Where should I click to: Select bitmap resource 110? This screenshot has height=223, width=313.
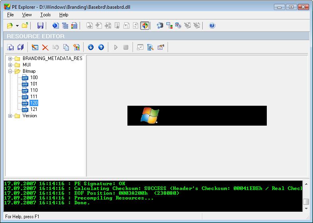point(34,90)
